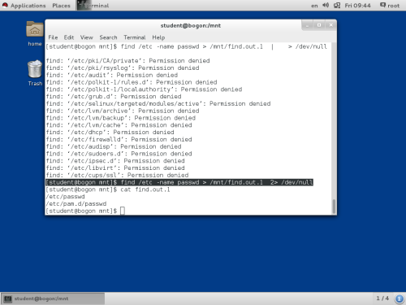Image resolution: width=406 pixels, height=305 pixels.
Task: Open the Edit menu in the terminal
Action: (x=69, y=37)
